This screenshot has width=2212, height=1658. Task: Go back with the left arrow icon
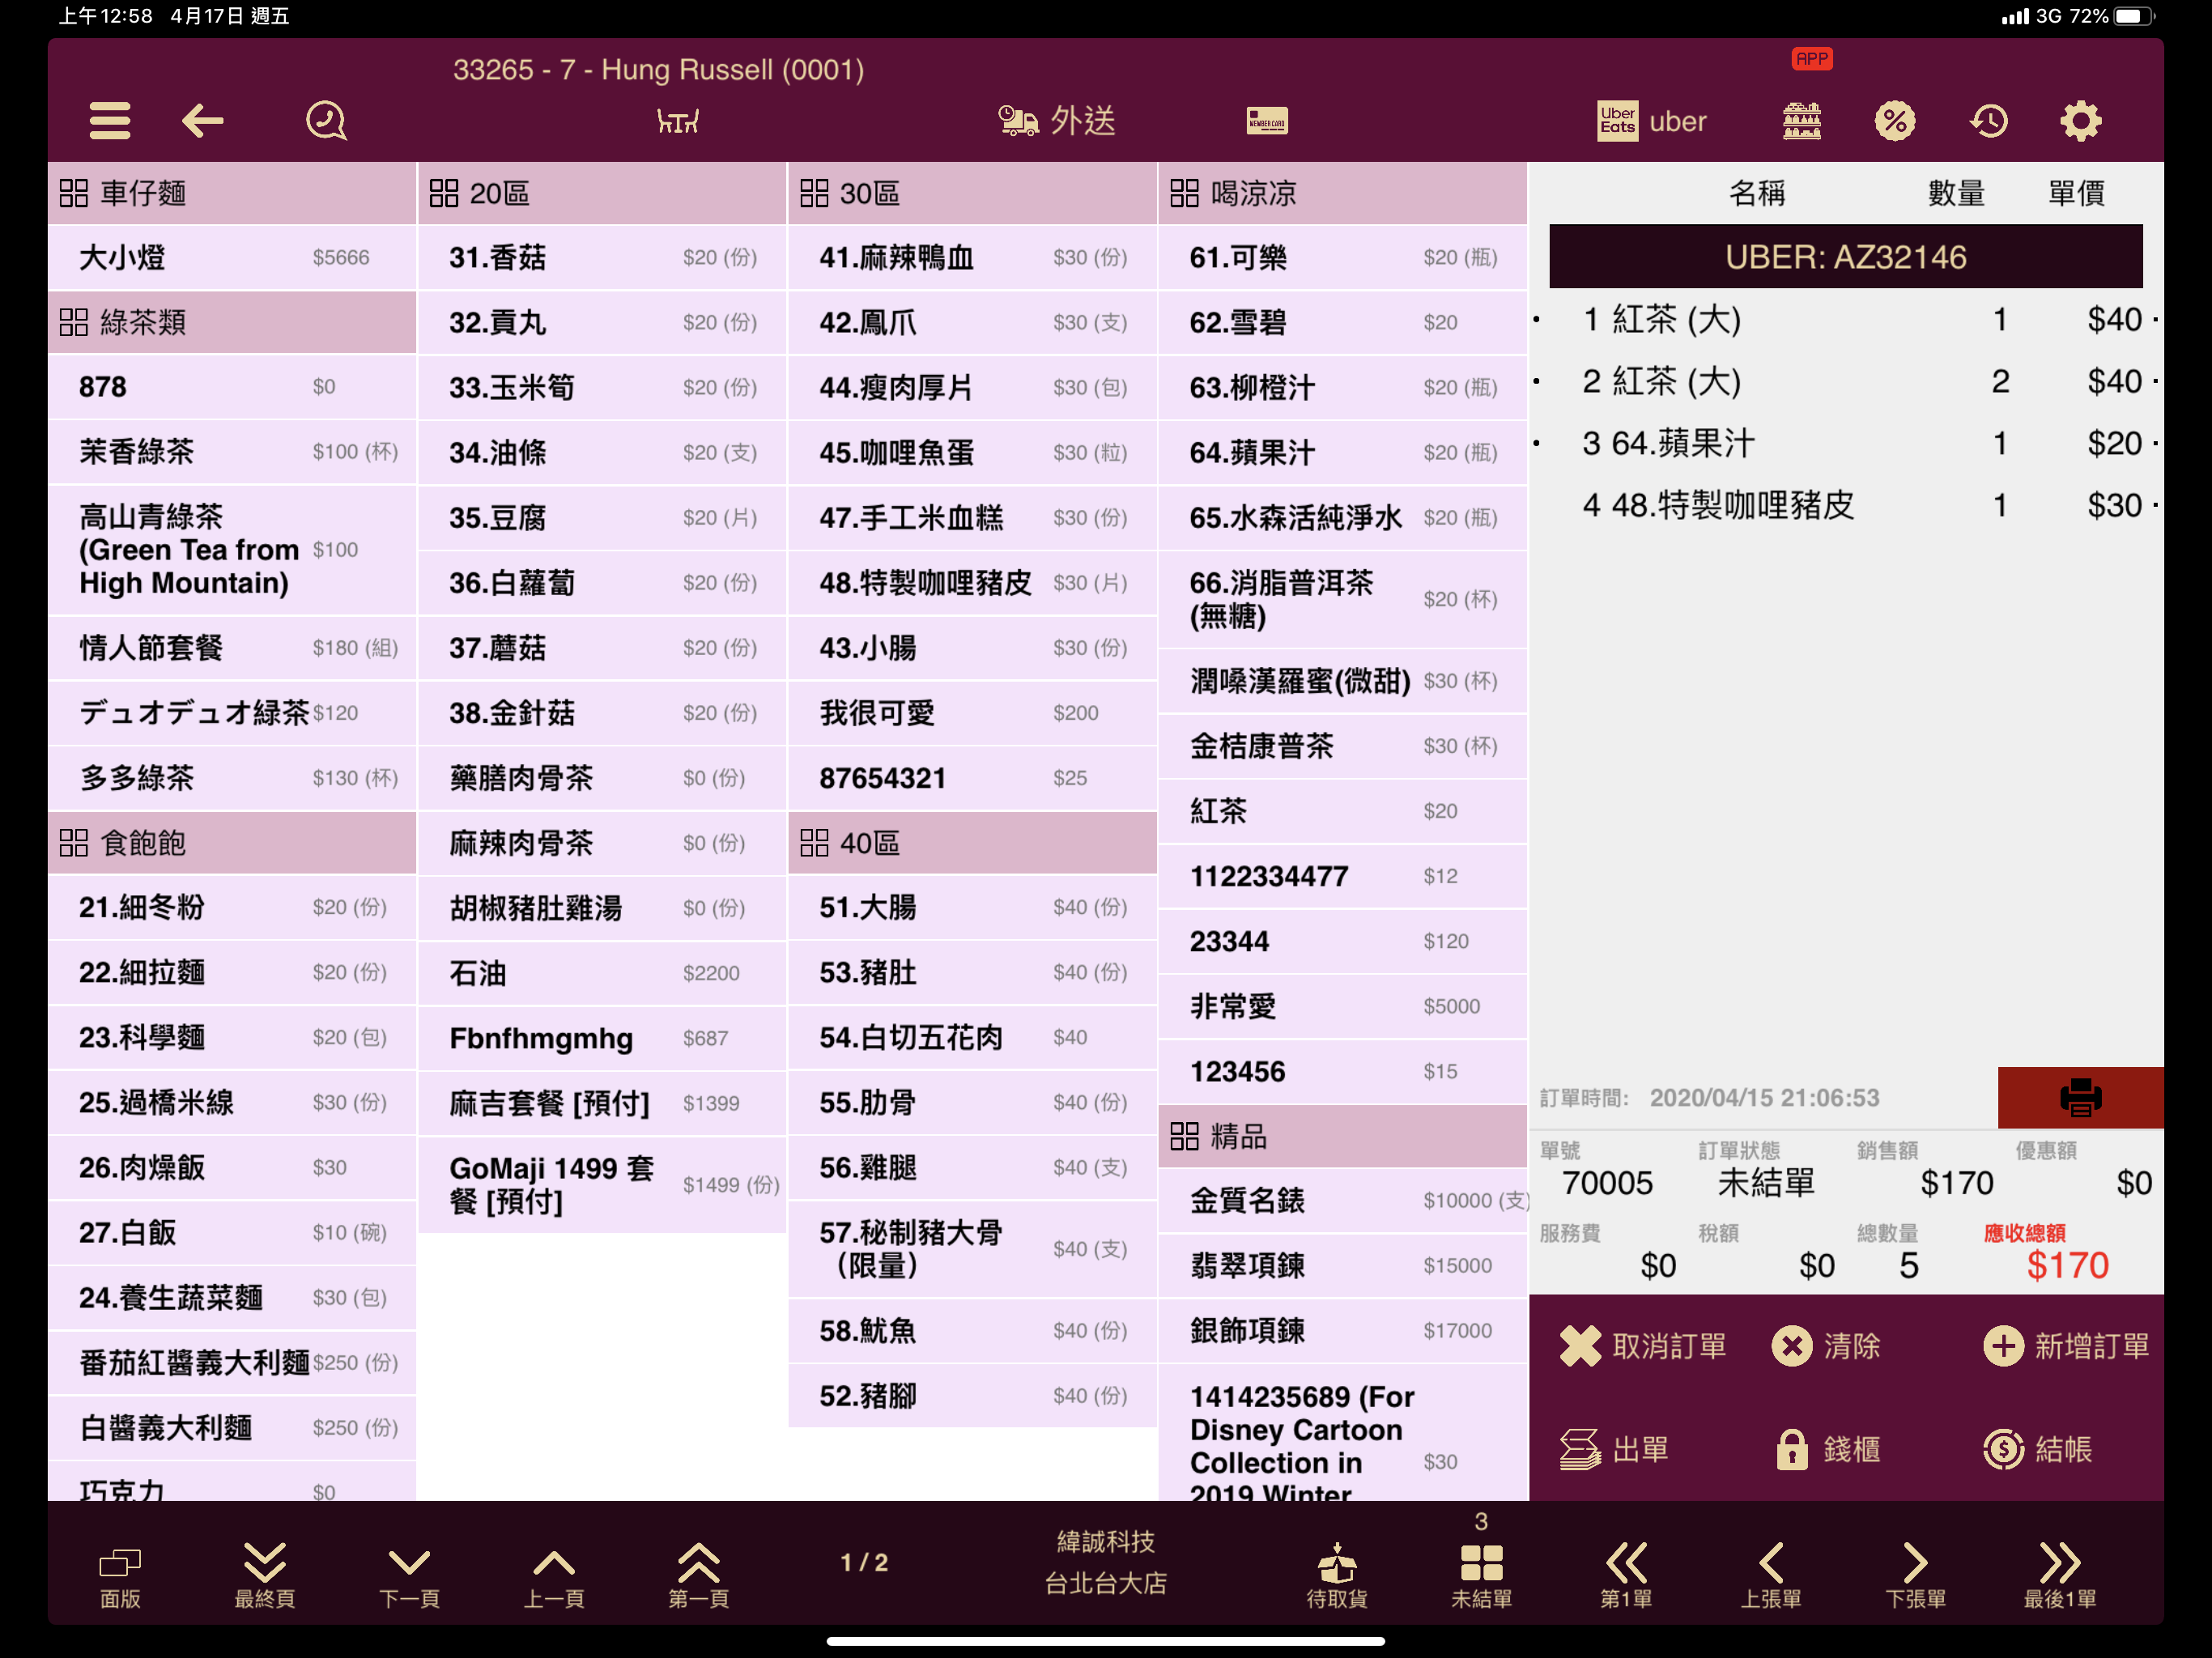tap(202, 121)
